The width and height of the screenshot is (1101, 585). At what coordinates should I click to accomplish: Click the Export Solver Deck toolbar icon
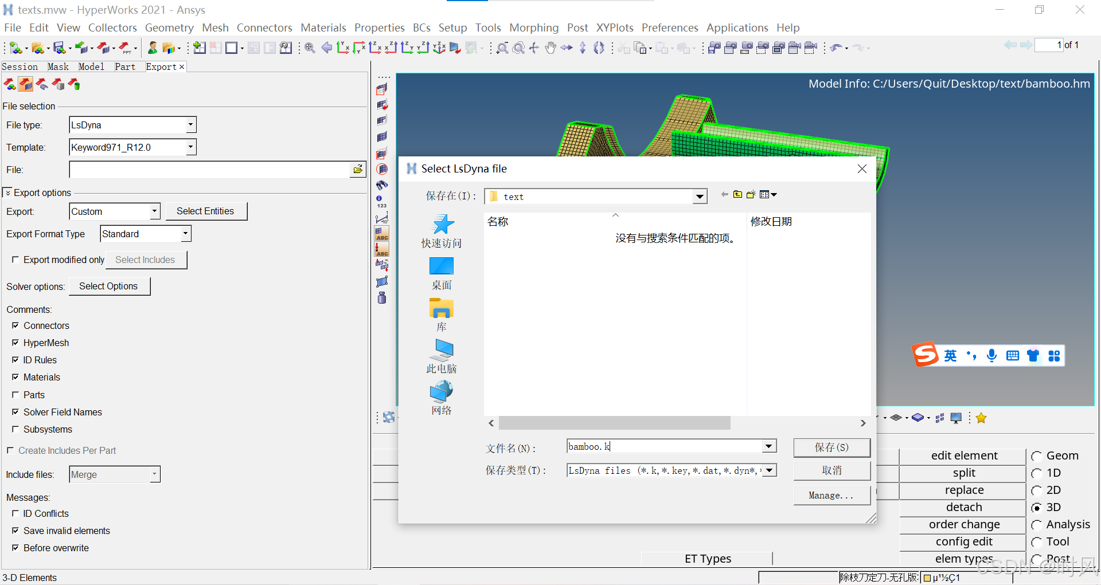tap(104, 48)
